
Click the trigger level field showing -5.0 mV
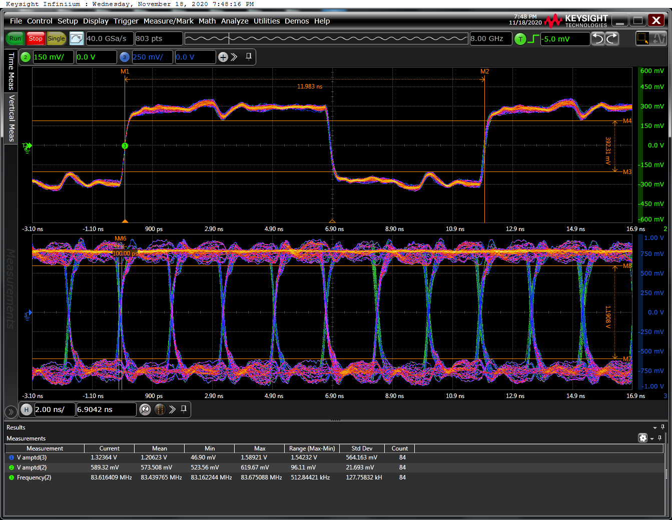564,39
